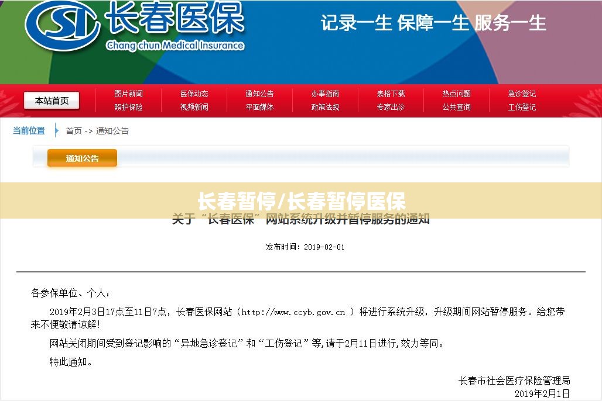
Task: Select 专家出诊 menu link
Action: click(391, 107)
